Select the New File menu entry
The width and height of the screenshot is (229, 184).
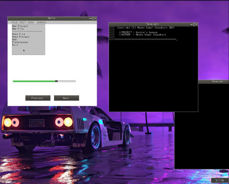[18, 28]
